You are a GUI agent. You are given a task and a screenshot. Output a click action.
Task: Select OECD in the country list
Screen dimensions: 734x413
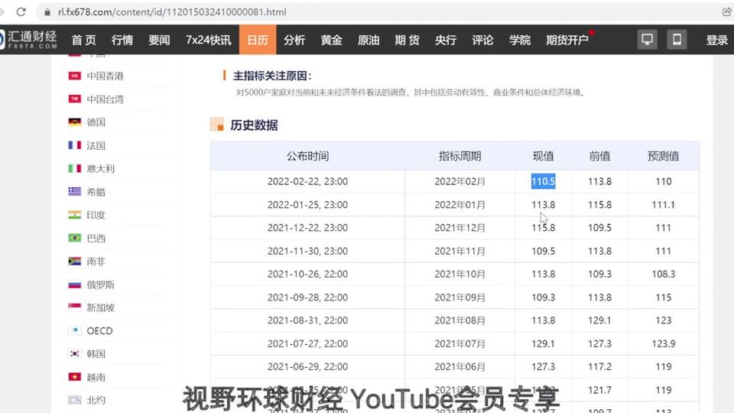tap(99, 331)
